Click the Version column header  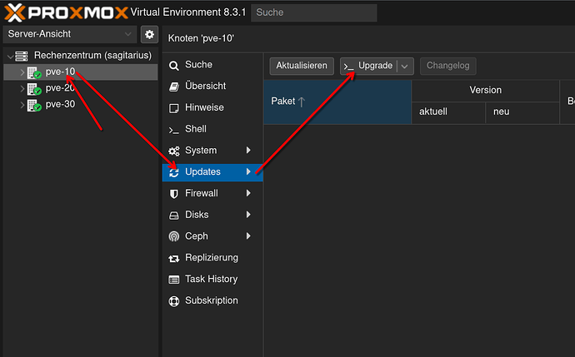pos(486,91)
